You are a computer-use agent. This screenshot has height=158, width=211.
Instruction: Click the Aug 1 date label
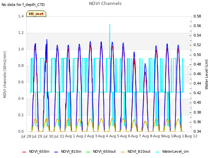point(70,136)
